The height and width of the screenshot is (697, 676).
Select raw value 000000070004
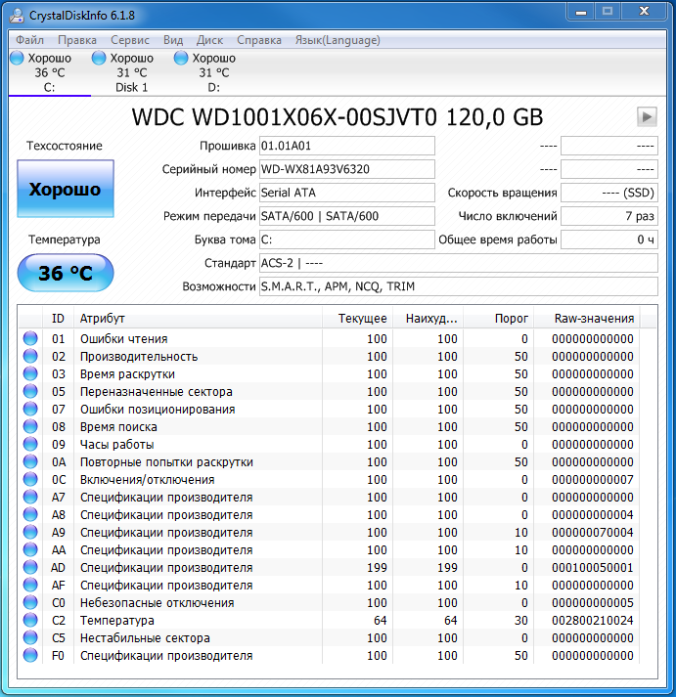[593, 533]
